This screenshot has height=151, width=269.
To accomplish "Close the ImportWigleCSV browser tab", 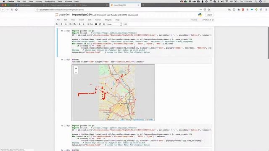I will 138,5.
